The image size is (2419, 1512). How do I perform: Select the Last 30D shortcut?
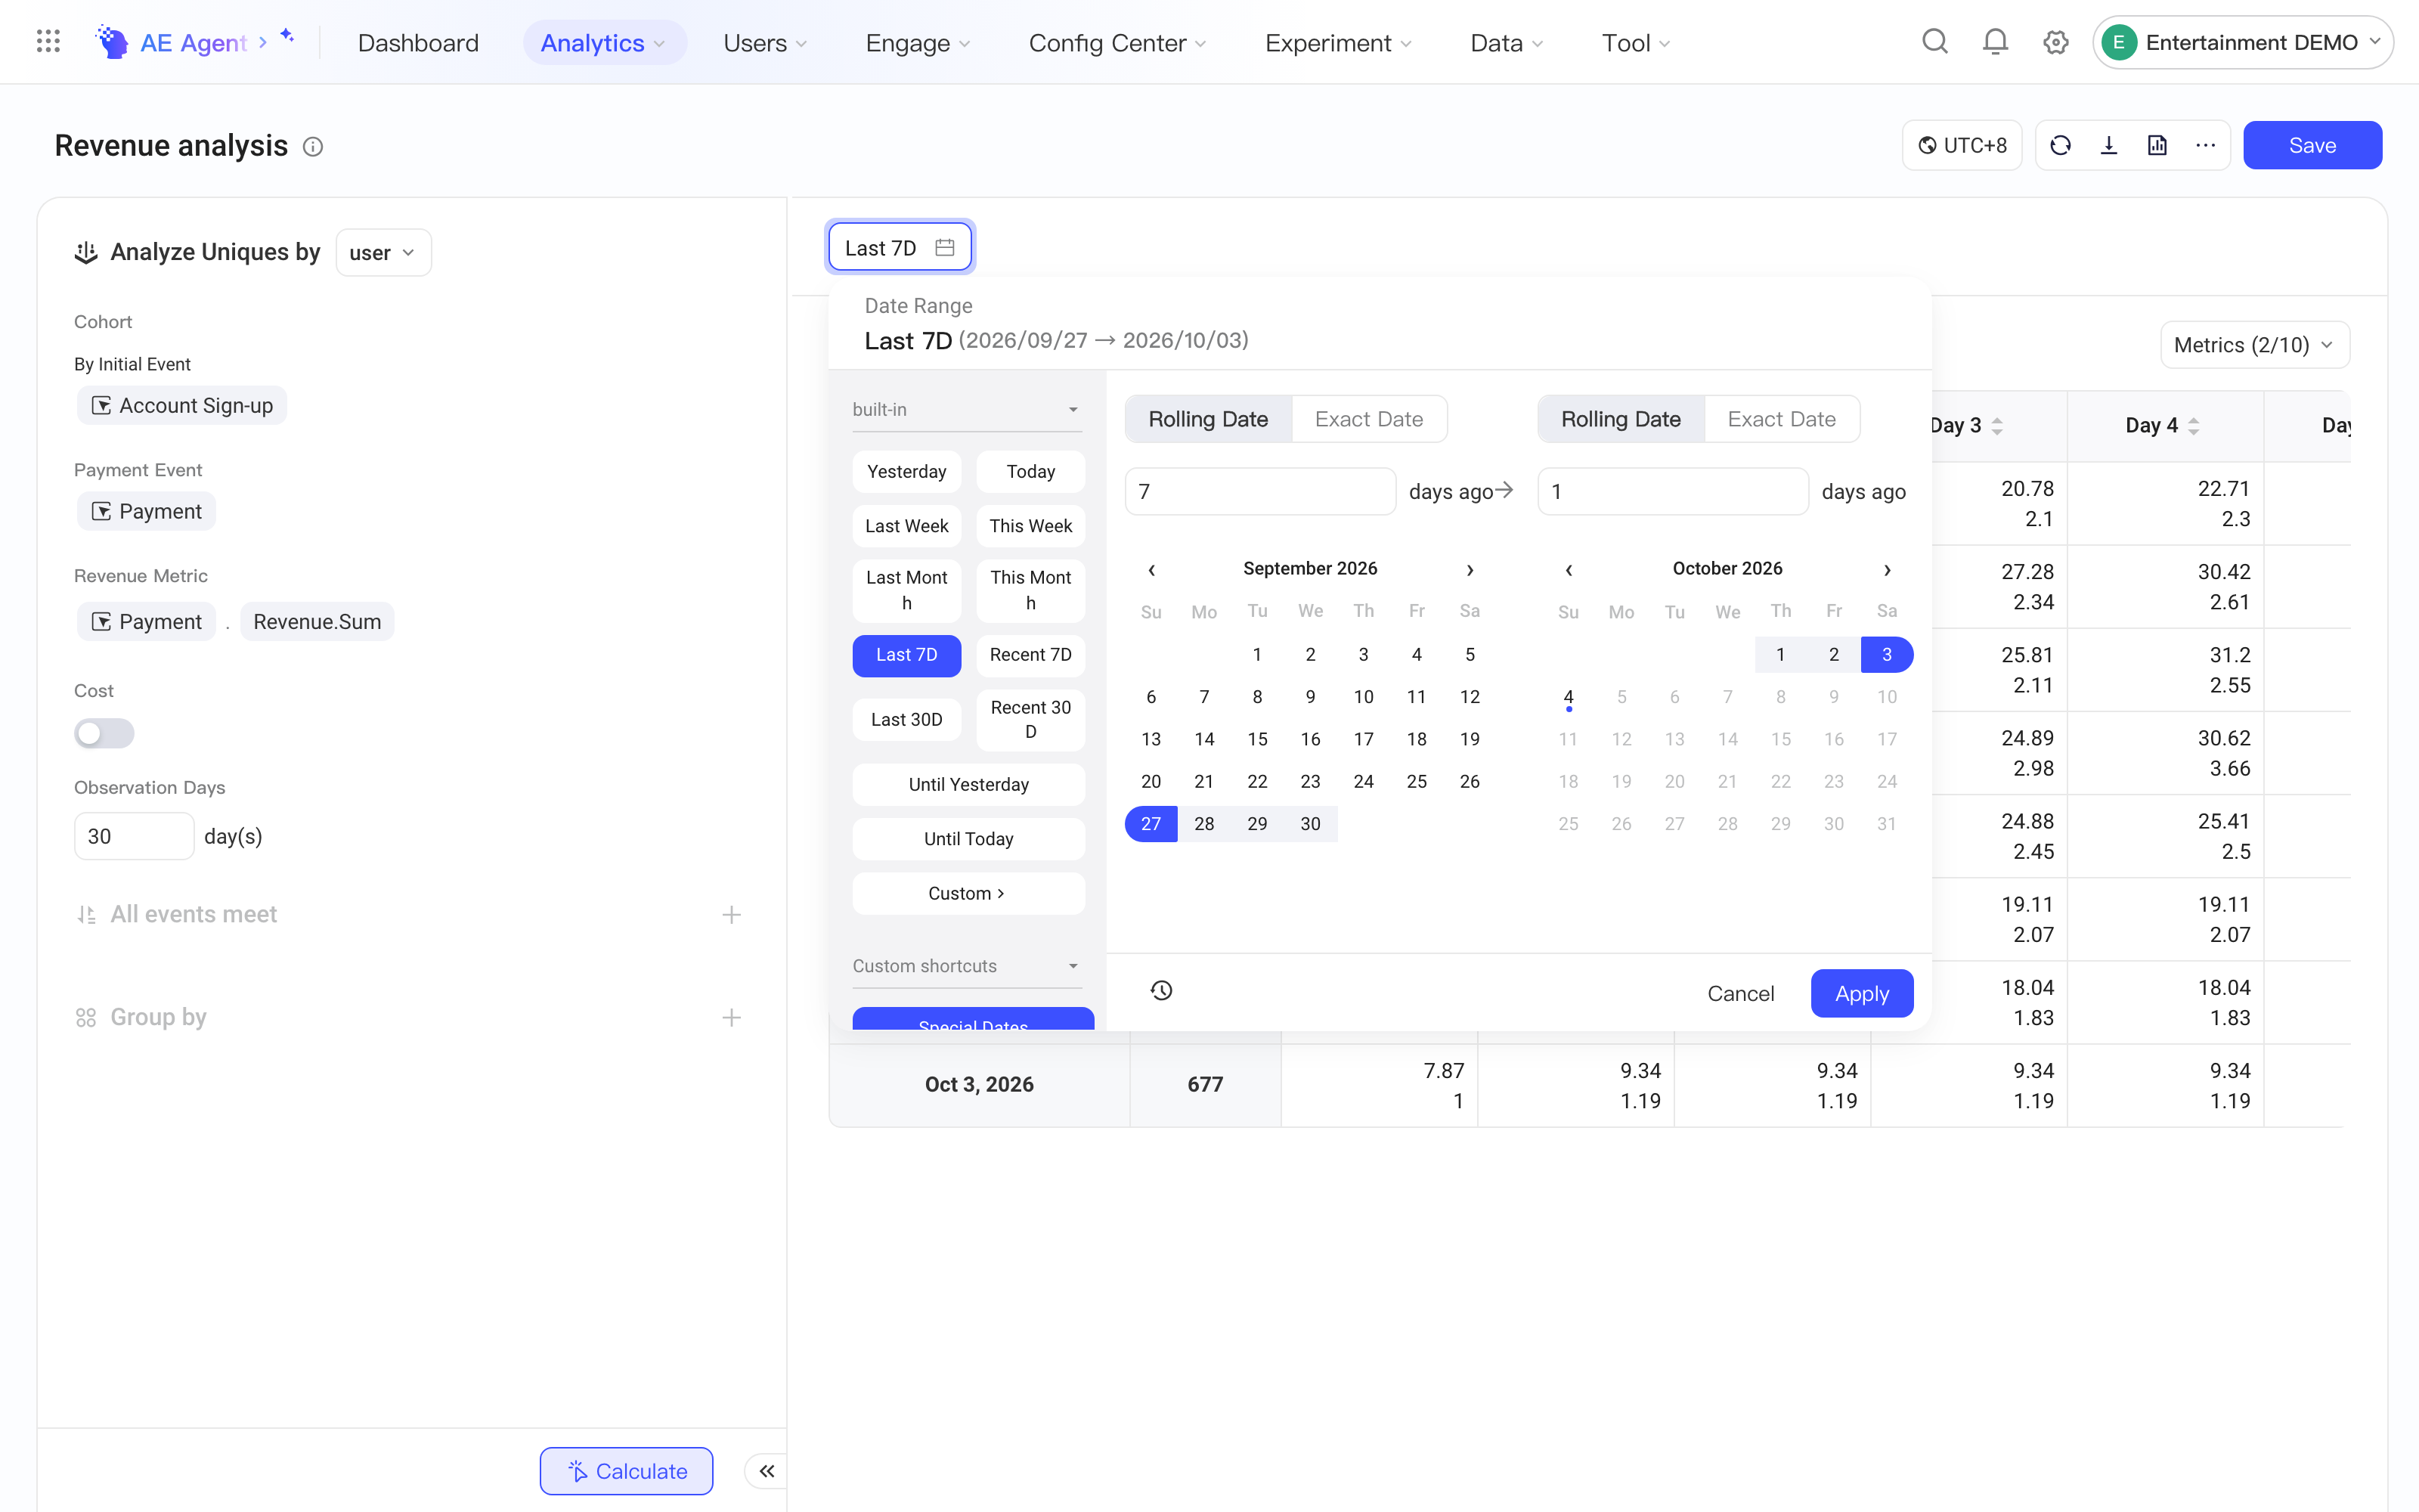(906, 719)
